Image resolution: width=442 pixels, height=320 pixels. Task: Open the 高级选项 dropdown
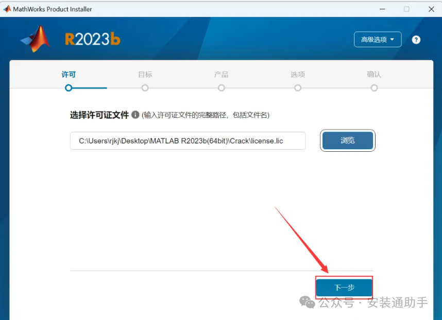pyautogui.click(x=378, y=40)
